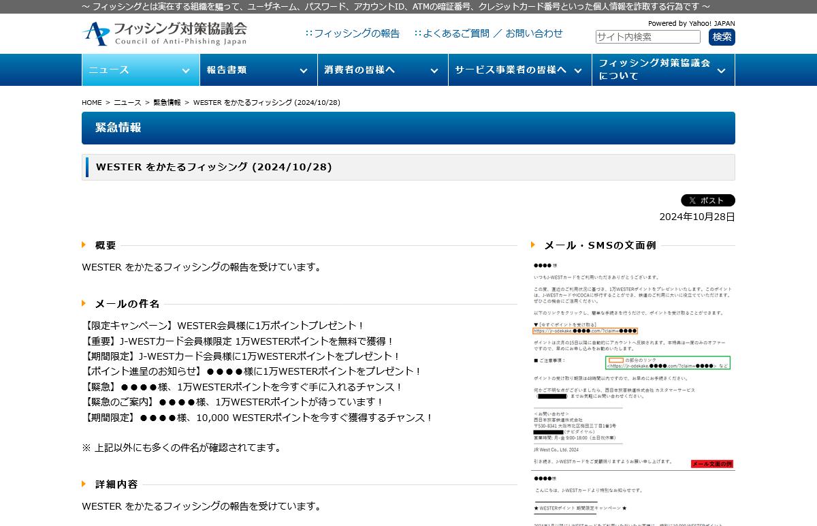The width and height of the screenshot is (817, 526).
Task: Open the お問い合わせ link
Action: click(x=534, y=33)
